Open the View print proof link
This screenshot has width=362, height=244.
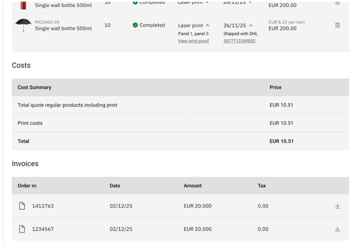point(193,41)
